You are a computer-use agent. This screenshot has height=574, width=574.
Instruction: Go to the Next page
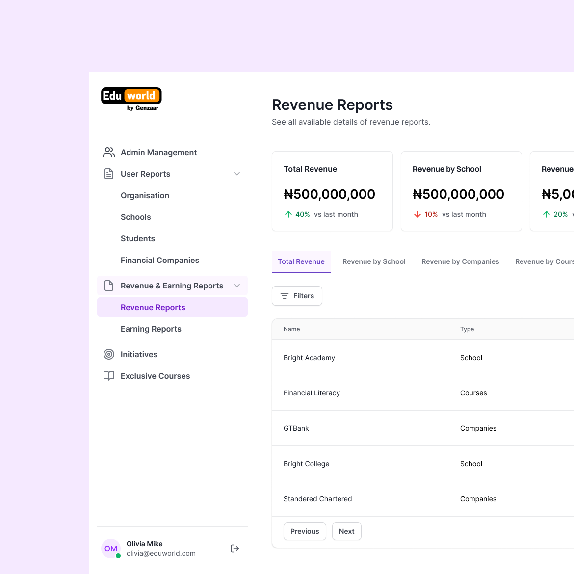click(x=346, y=531)
